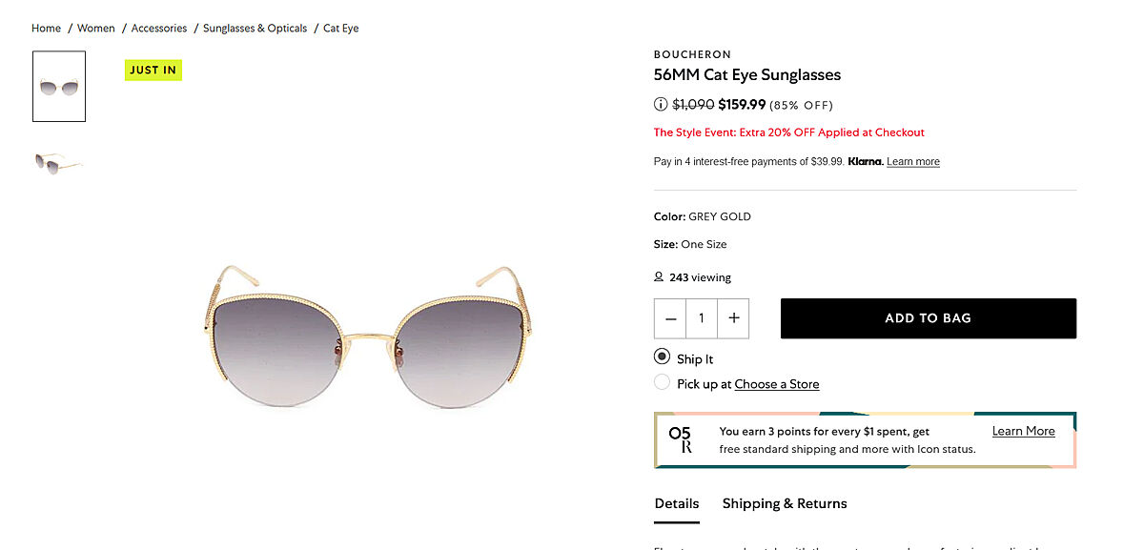Open the Details tab
The width and height of the screenshot is (1144, 550).
click(x=677, y=503)
